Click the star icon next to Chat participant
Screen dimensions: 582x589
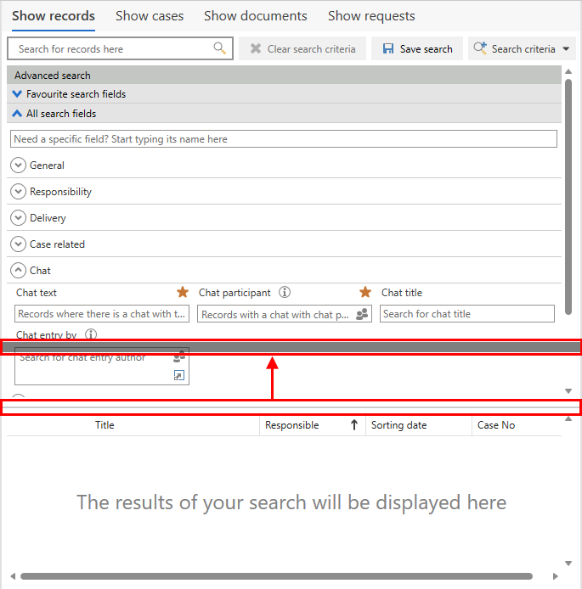tap(365, 292)
